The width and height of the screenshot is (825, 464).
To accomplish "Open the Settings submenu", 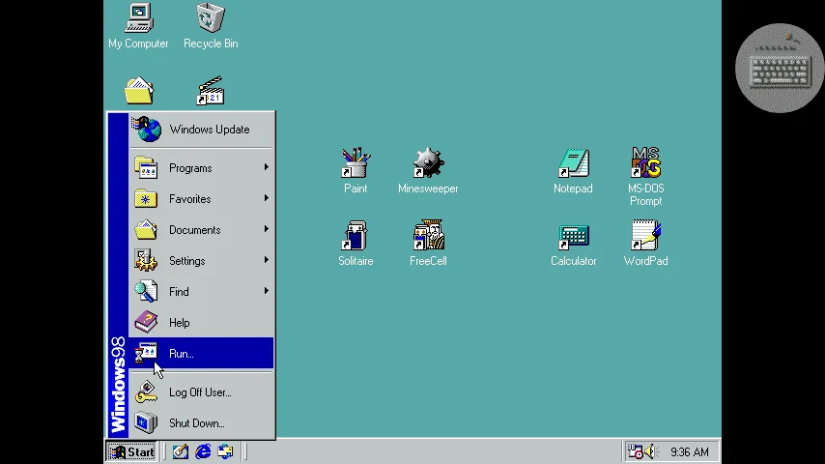I will tap(201, 261).
